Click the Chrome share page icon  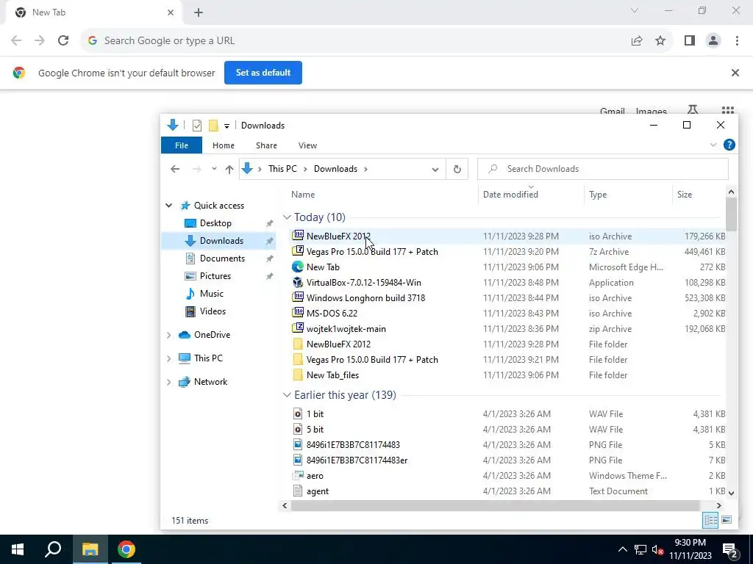click(x=637, y=41)
